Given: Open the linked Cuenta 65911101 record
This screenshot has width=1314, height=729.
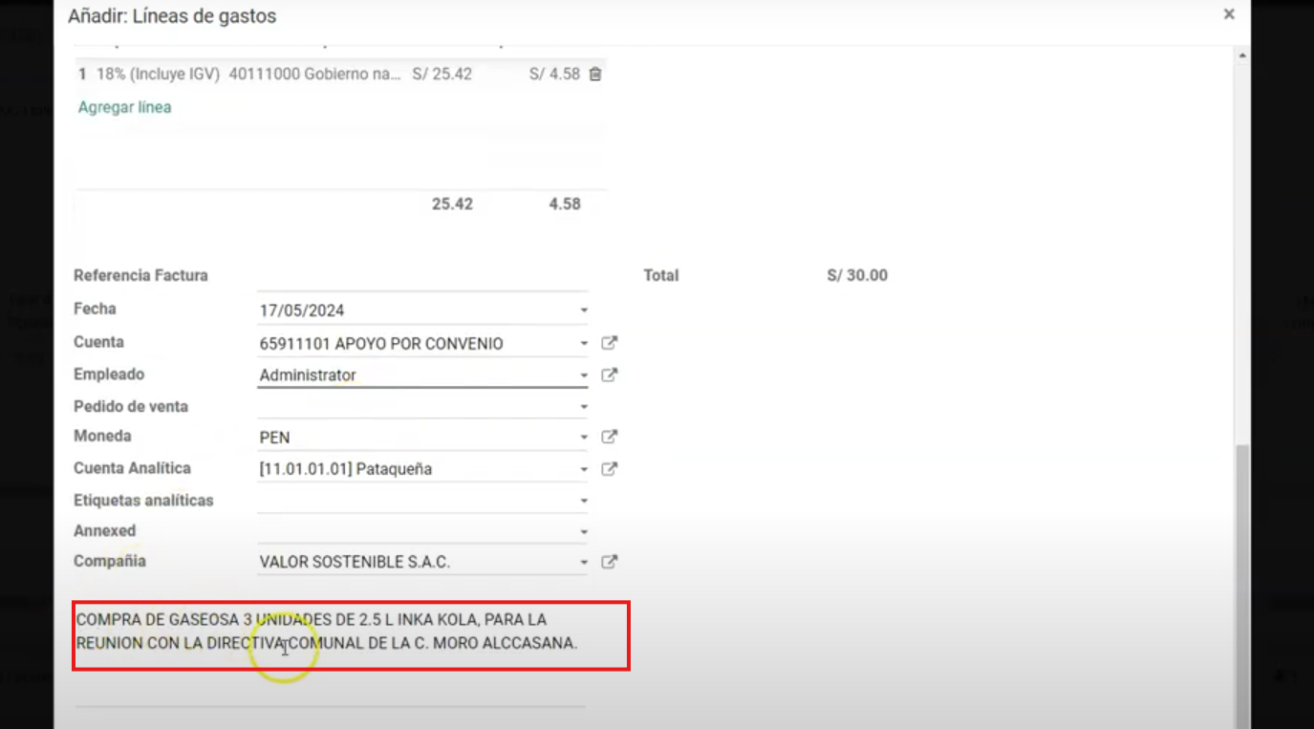Looking at the screenshot, I should pos(609,342).
